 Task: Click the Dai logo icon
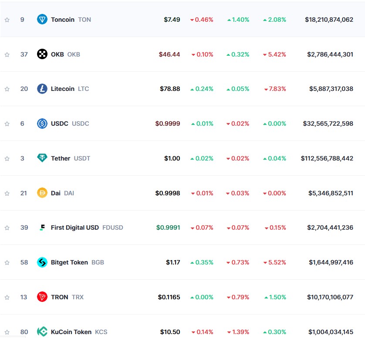coord(42,193)
